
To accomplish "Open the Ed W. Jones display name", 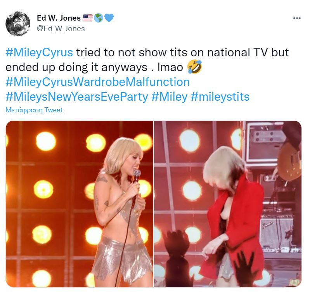I will 59,18.
